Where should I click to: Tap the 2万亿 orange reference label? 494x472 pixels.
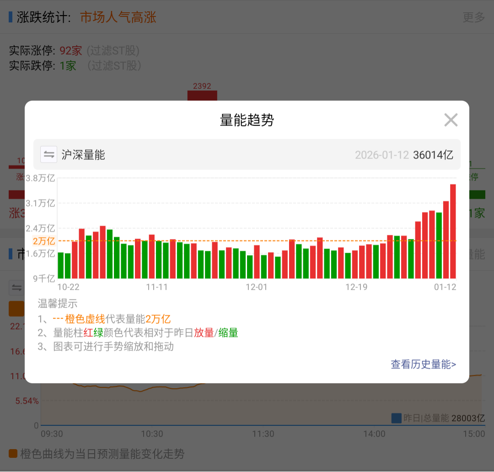tap(44, 241)
